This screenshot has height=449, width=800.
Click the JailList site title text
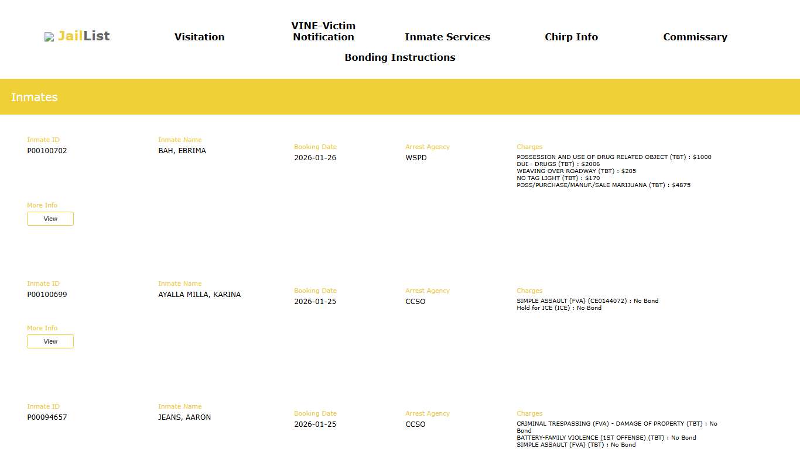tap(84, 36)
